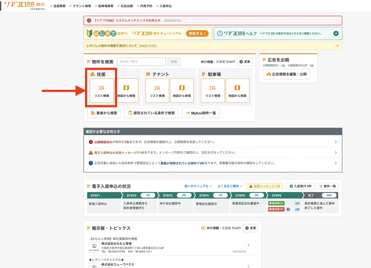Open 駐車場検索 in top navigation
371x268 pixels.
(104, 6)
